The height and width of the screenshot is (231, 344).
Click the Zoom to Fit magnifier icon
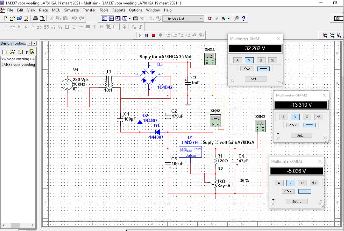tap(339, 35)
